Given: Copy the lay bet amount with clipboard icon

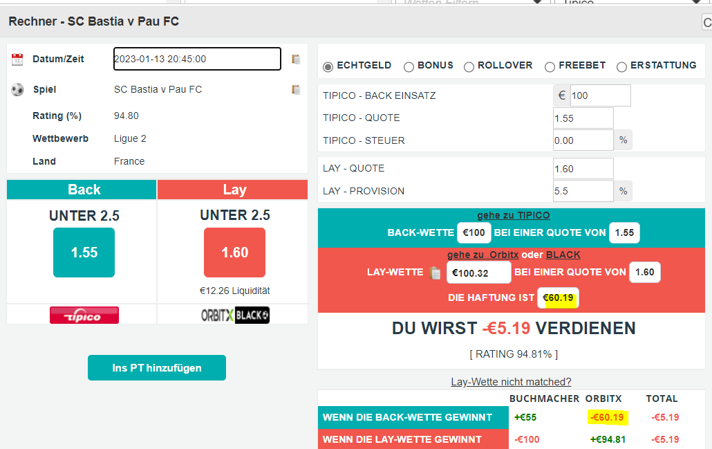Looking at the screenshot, I should click(435, 273).
